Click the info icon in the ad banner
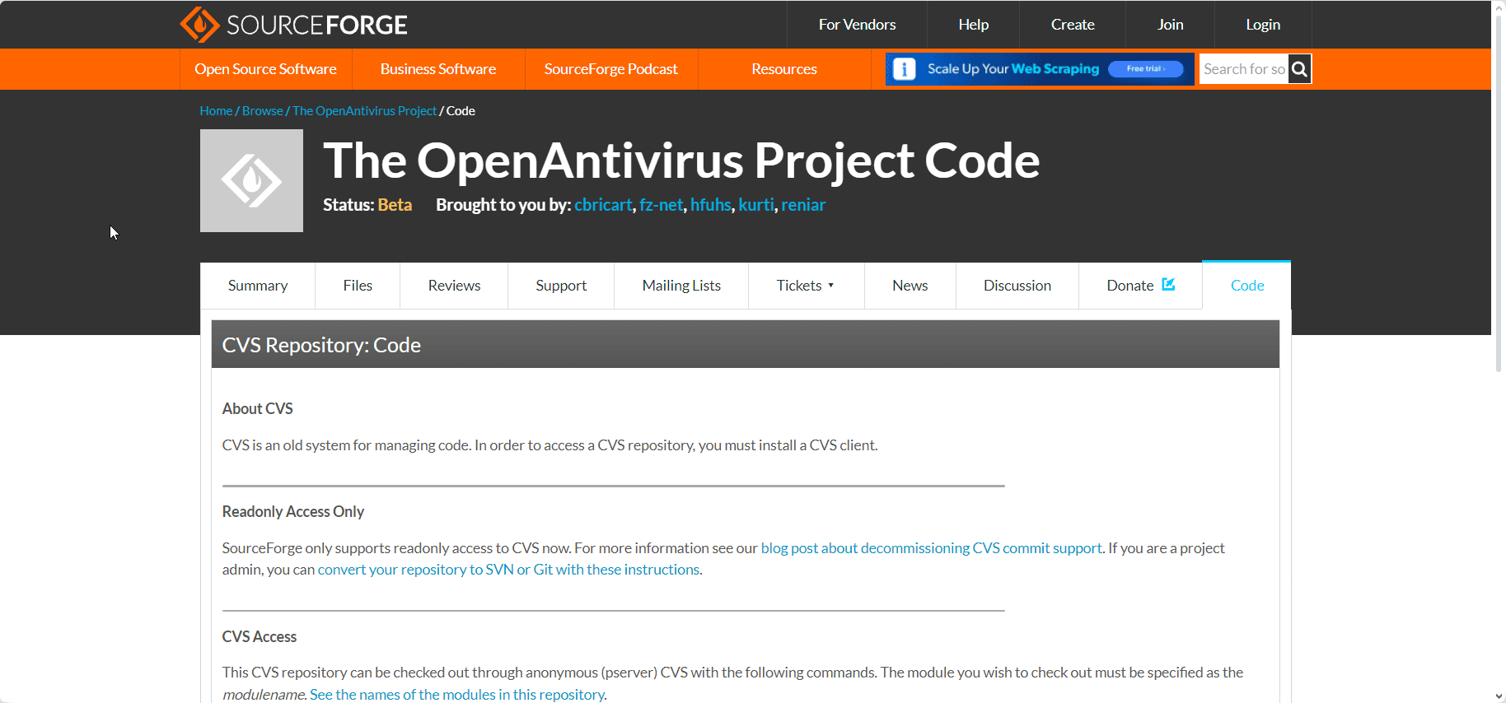 point(904,69)
